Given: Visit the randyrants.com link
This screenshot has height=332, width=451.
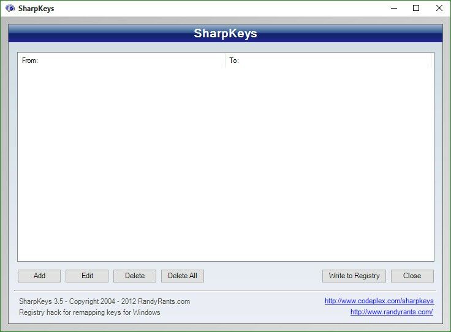Looking at the screenshot, I should (x=392, y=312).
